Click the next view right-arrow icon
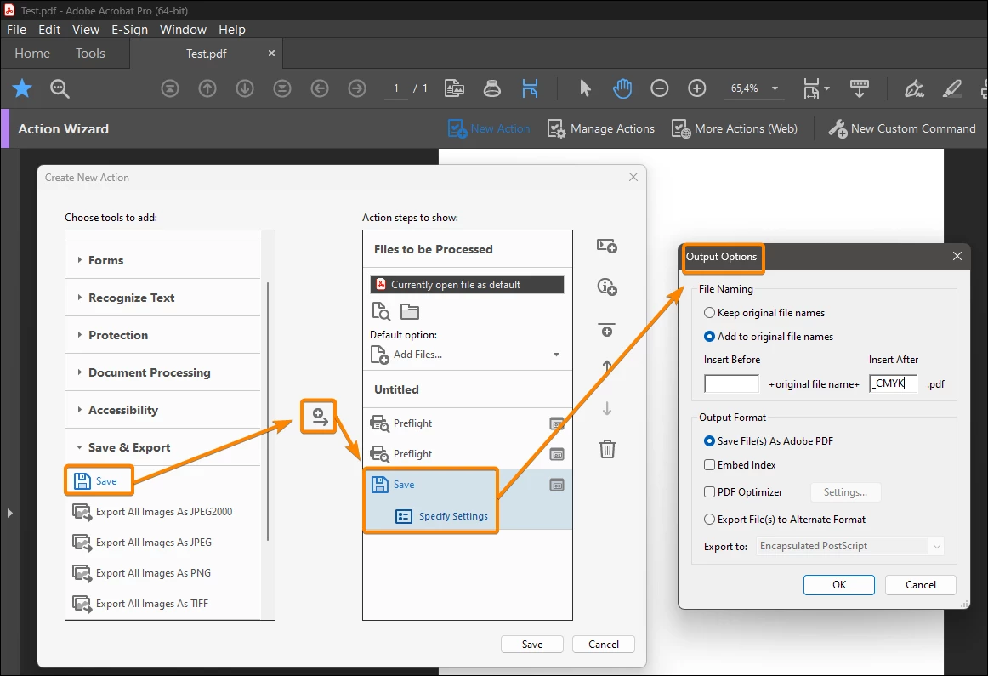Image resolution: width=988 pixels, height=676 pixels. tap(356, 88)
